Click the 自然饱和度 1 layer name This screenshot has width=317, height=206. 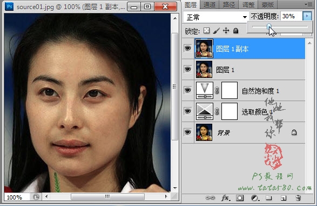click(x=261, y=91)
